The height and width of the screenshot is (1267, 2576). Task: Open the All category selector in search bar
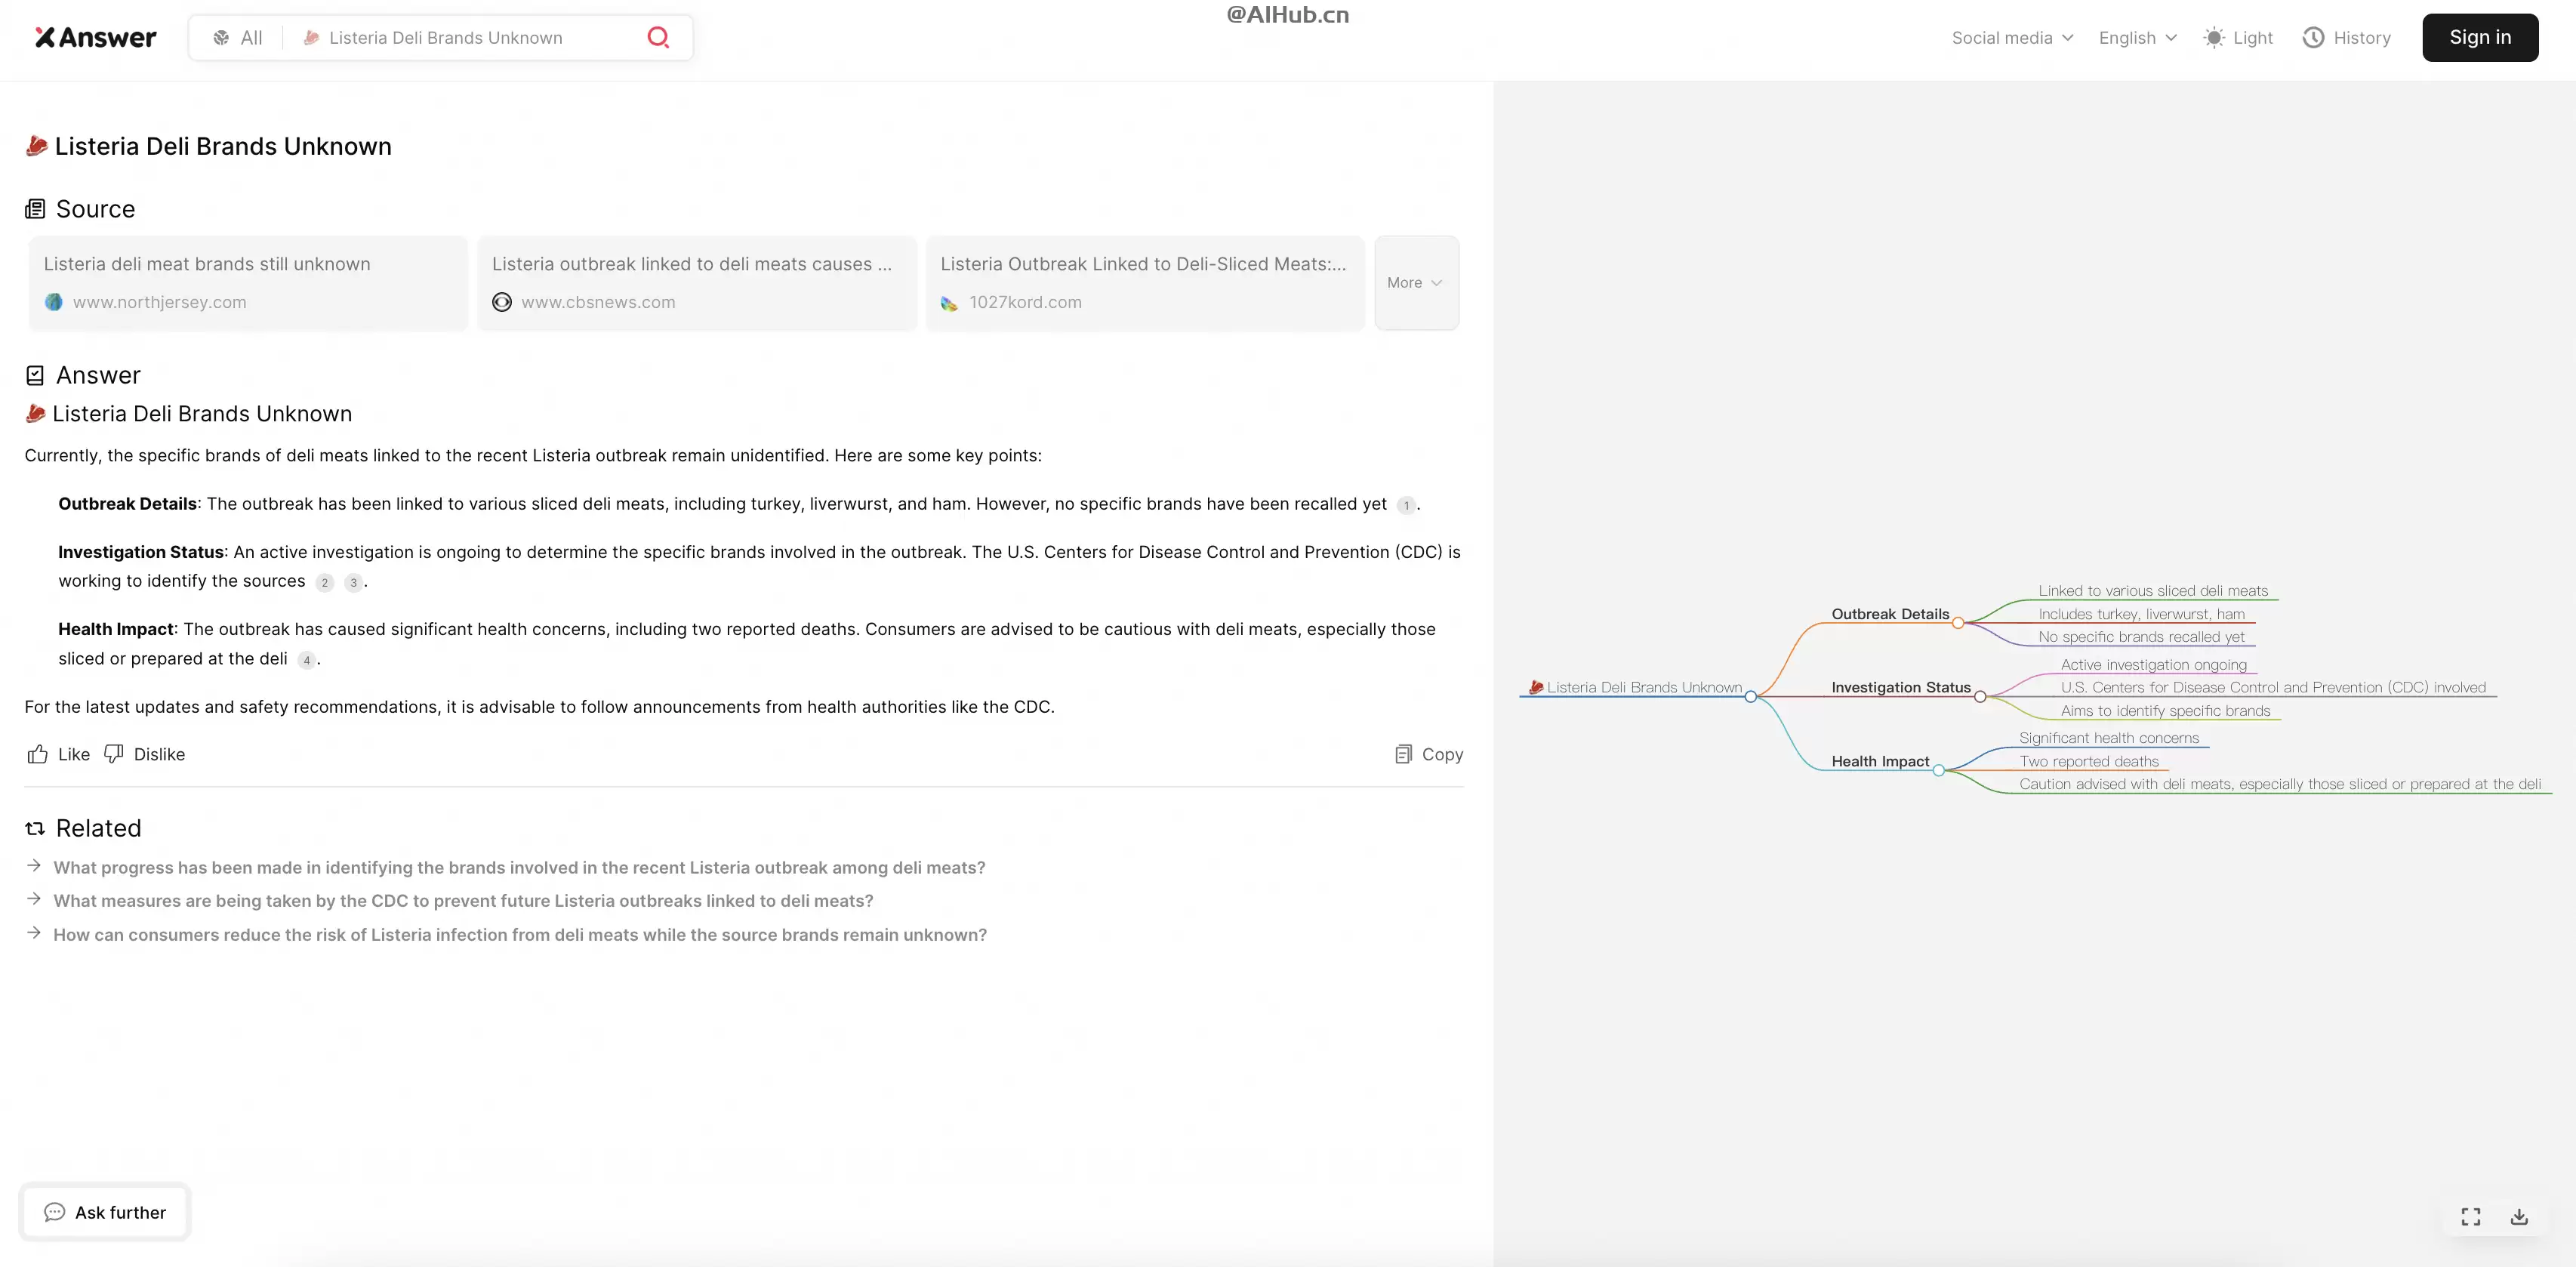tap(237, 38)
